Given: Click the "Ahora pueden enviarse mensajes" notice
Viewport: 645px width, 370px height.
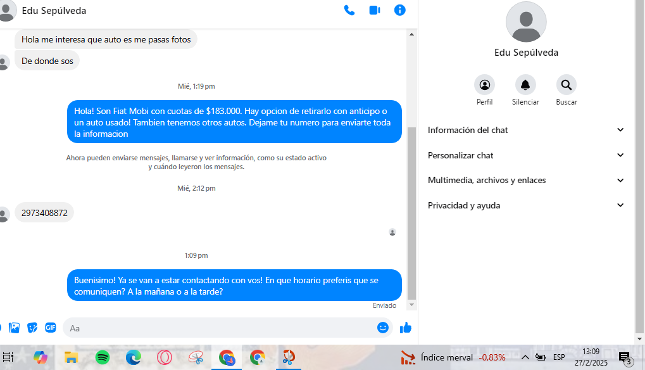Looking at the screenshot, I should pos(196,162).
